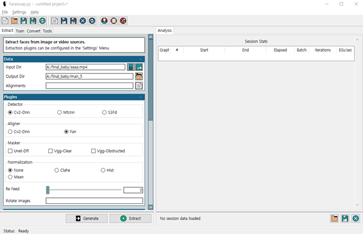The height and width of the screenshot is (234, 363).
Task: Click options panel scroll up arrow
Action: pyautogui.click(x=151, y=37)
